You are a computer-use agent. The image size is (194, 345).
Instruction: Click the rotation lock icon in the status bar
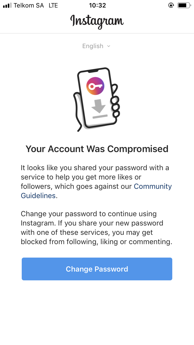click(x=171, y=5)
